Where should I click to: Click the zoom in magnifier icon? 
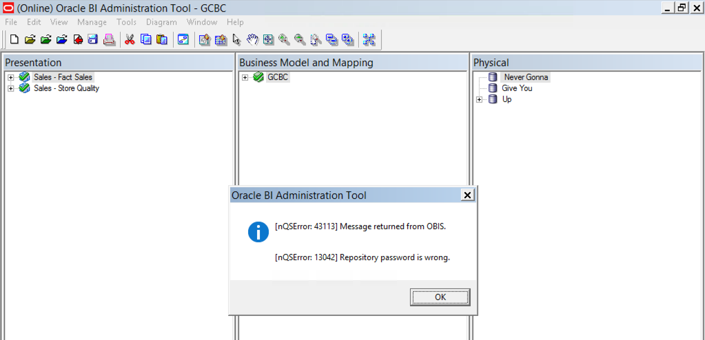point(284,39)
